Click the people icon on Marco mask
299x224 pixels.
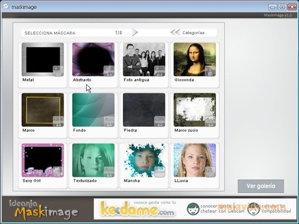[58, 121]
